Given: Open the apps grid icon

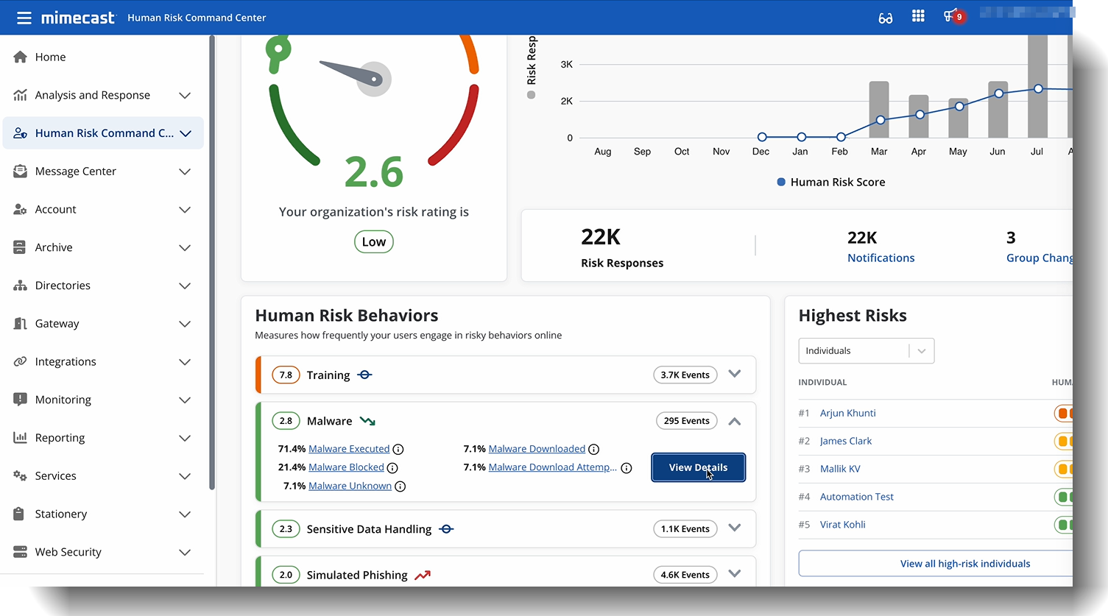Looking at the screenshot, I should click(x=918, y=16).
